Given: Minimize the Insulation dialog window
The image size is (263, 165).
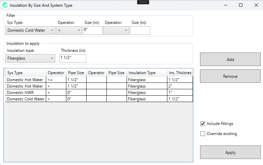Looking at the screenshot, I should pos(225,5).
